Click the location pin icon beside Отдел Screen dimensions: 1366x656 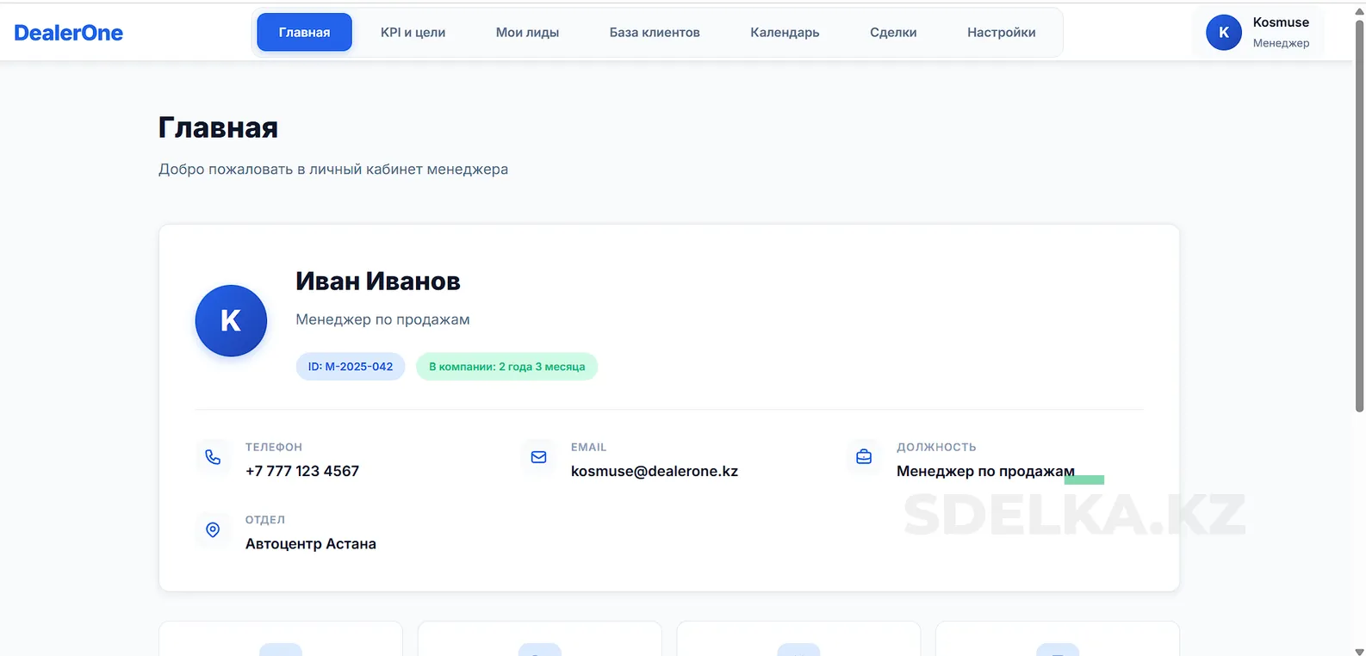[213, 529]
